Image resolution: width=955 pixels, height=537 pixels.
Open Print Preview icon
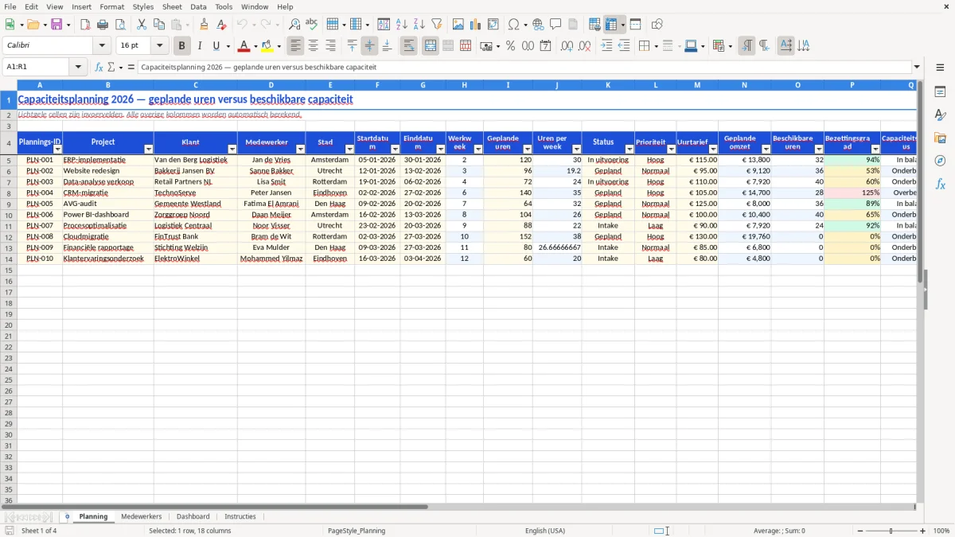[x=120, y=25]
